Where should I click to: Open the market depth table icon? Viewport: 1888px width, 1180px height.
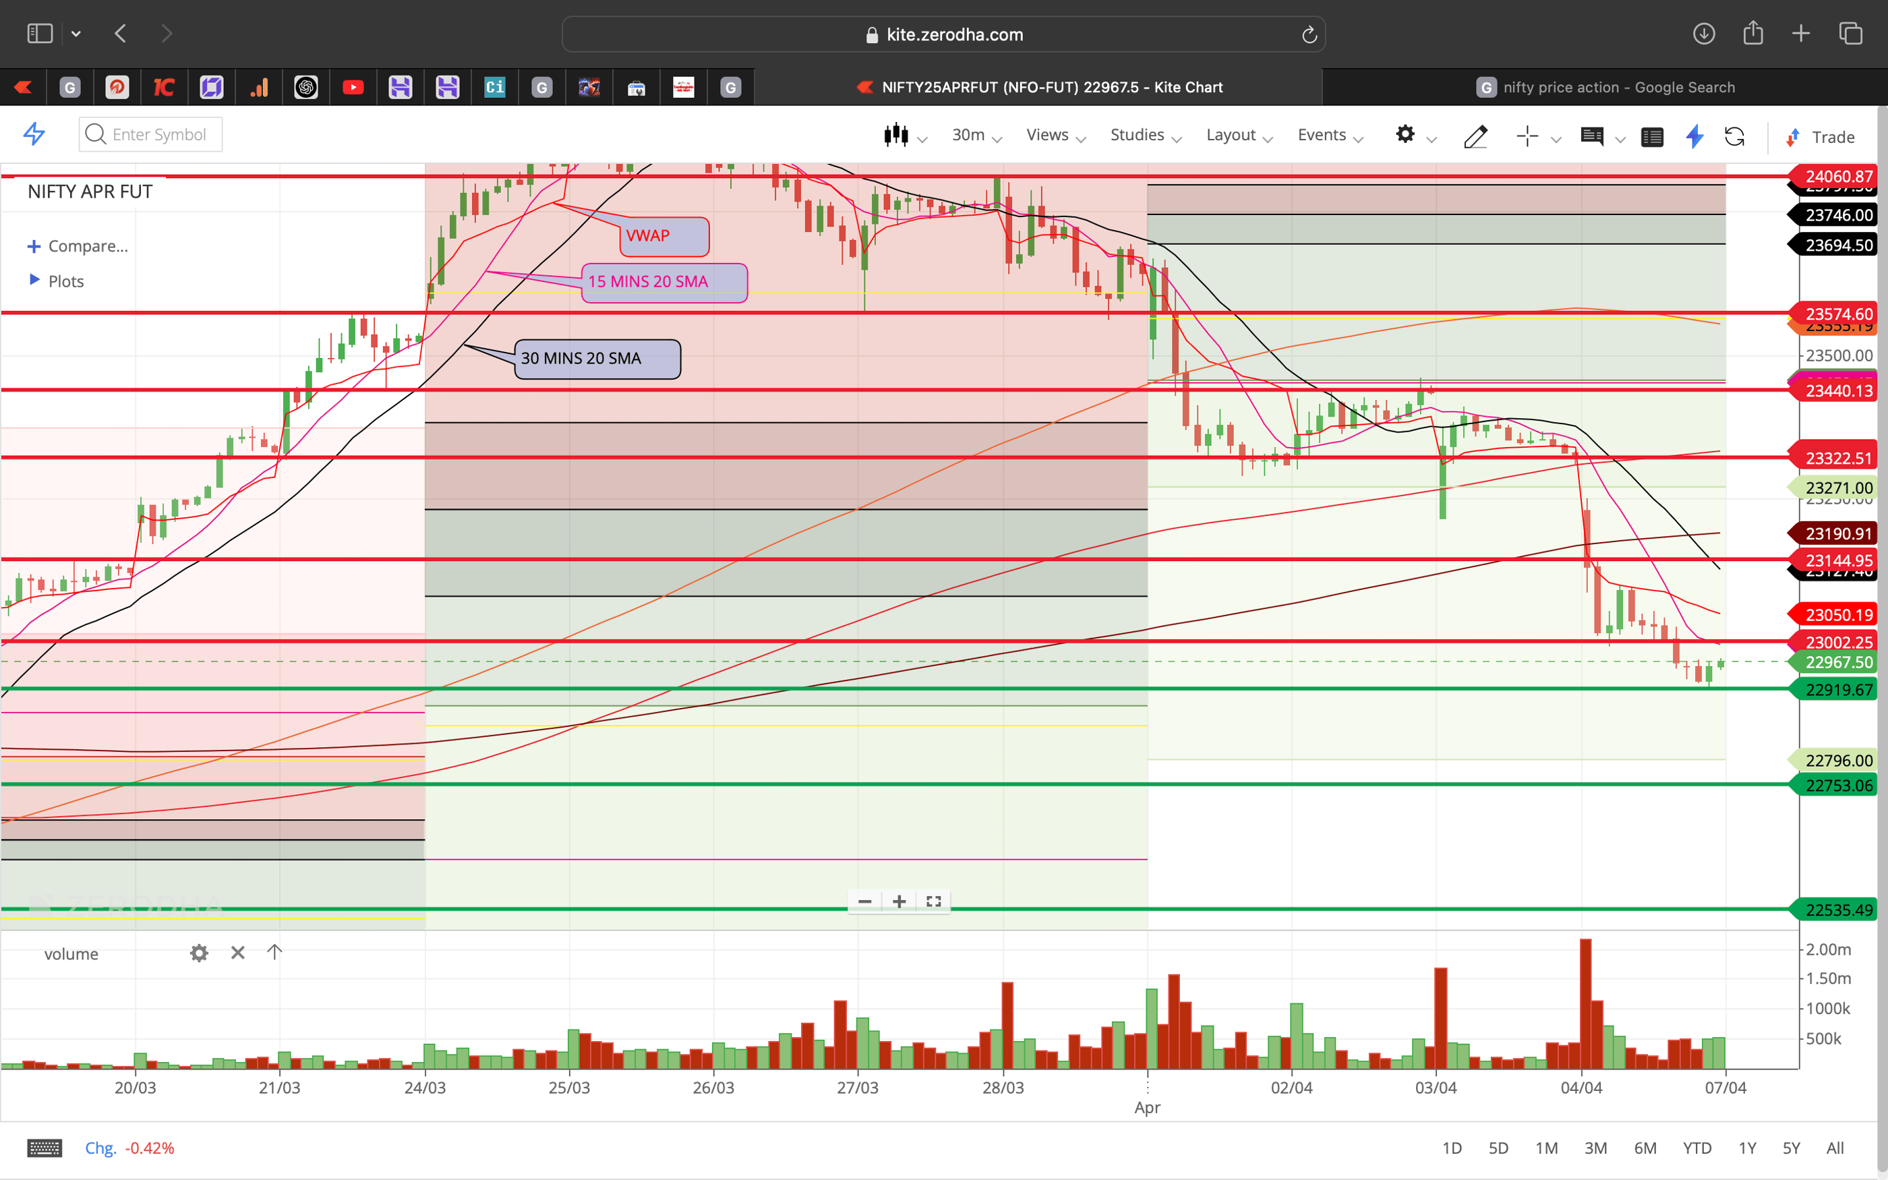[1653, 137]
